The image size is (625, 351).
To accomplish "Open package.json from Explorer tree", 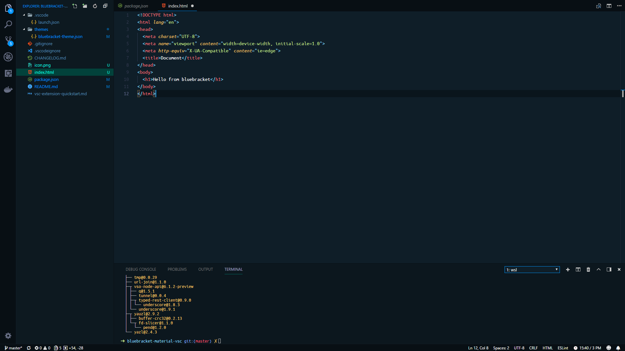I will pyautogui.click(x=65, y=79).
